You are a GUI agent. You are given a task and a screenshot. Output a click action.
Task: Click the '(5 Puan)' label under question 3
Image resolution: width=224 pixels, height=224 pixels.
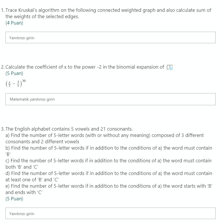[x=14, y=199]
